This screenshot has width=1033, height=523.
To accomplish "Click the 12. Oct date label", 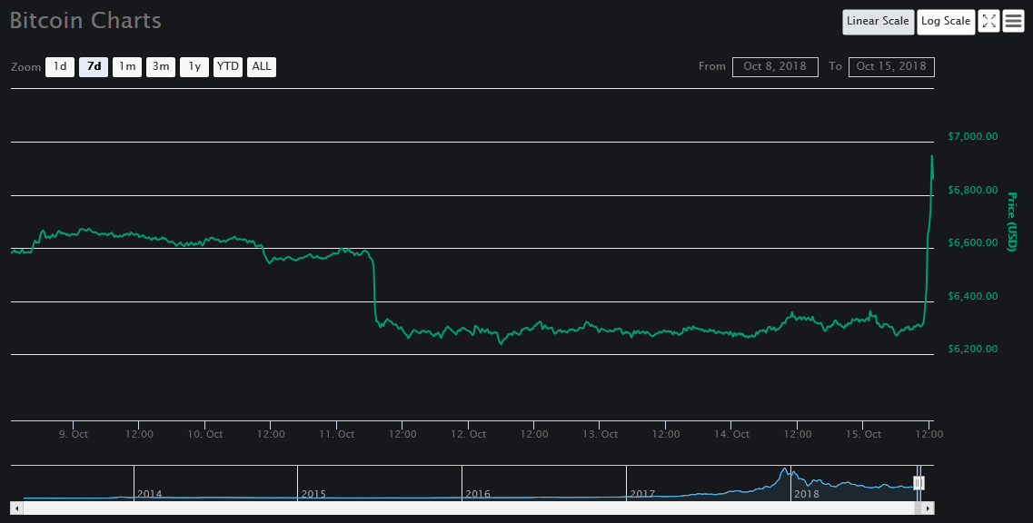I will [x=469, y=434].
